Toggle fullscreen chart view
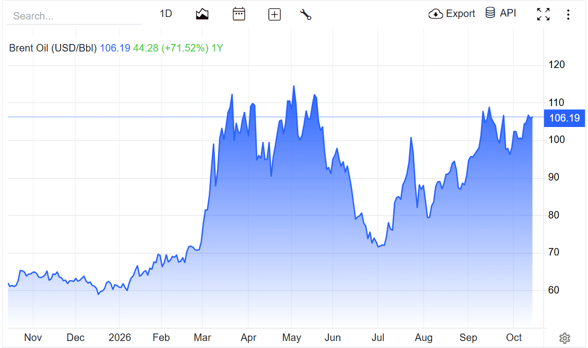 tap(544, 14)
